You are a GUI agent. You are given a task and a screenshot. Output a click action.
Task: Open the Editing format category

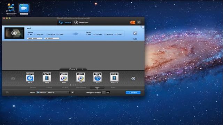[x=49, y=87]
